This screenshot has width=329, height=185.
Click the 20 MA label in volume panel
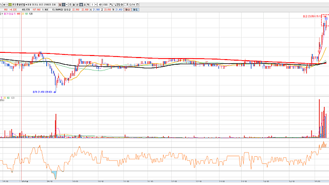[x=5, y=98]
